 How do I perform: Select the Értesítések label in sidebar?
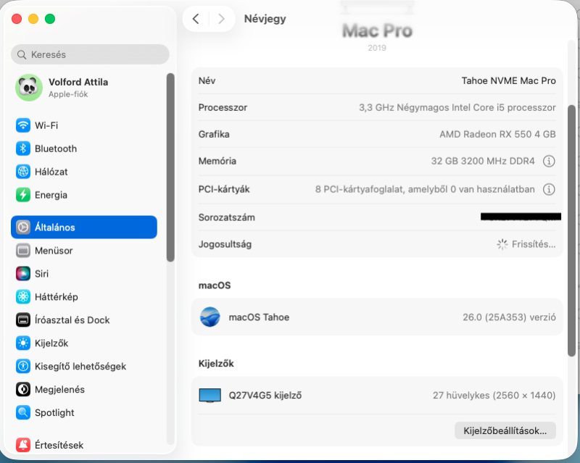pyautogui.click(x=59, y=445)
